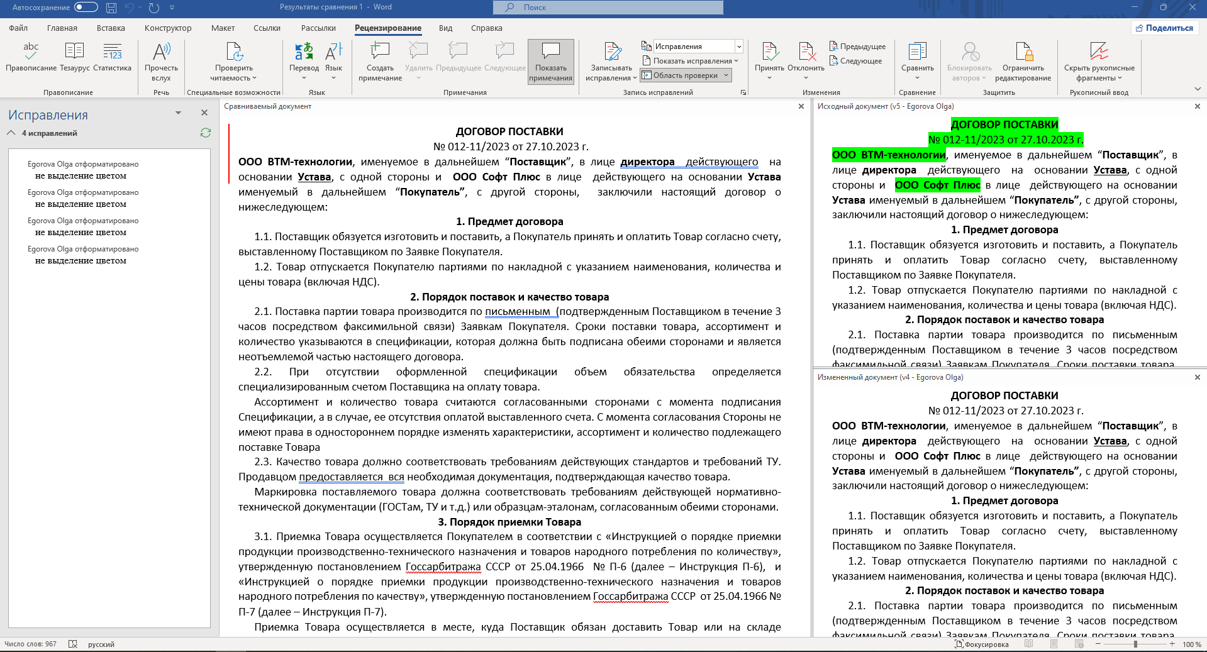The image size is (1207, 652).
Task: Toggle the Автосохранение switch
Action: pyautogui.click(x=86, y=8)
